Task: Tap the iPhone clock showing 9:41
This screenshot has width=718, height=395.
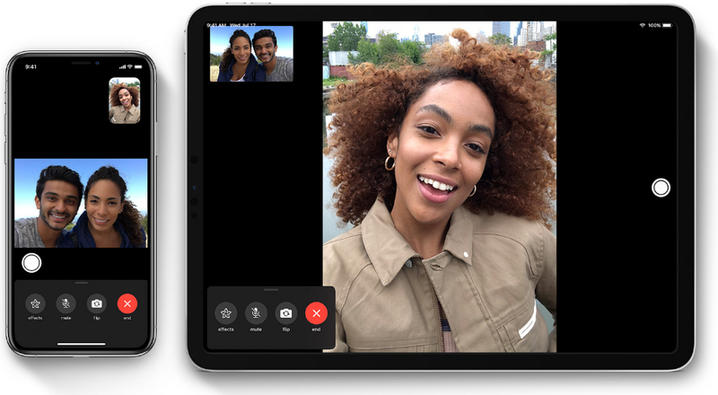Action: click(31, 67)
